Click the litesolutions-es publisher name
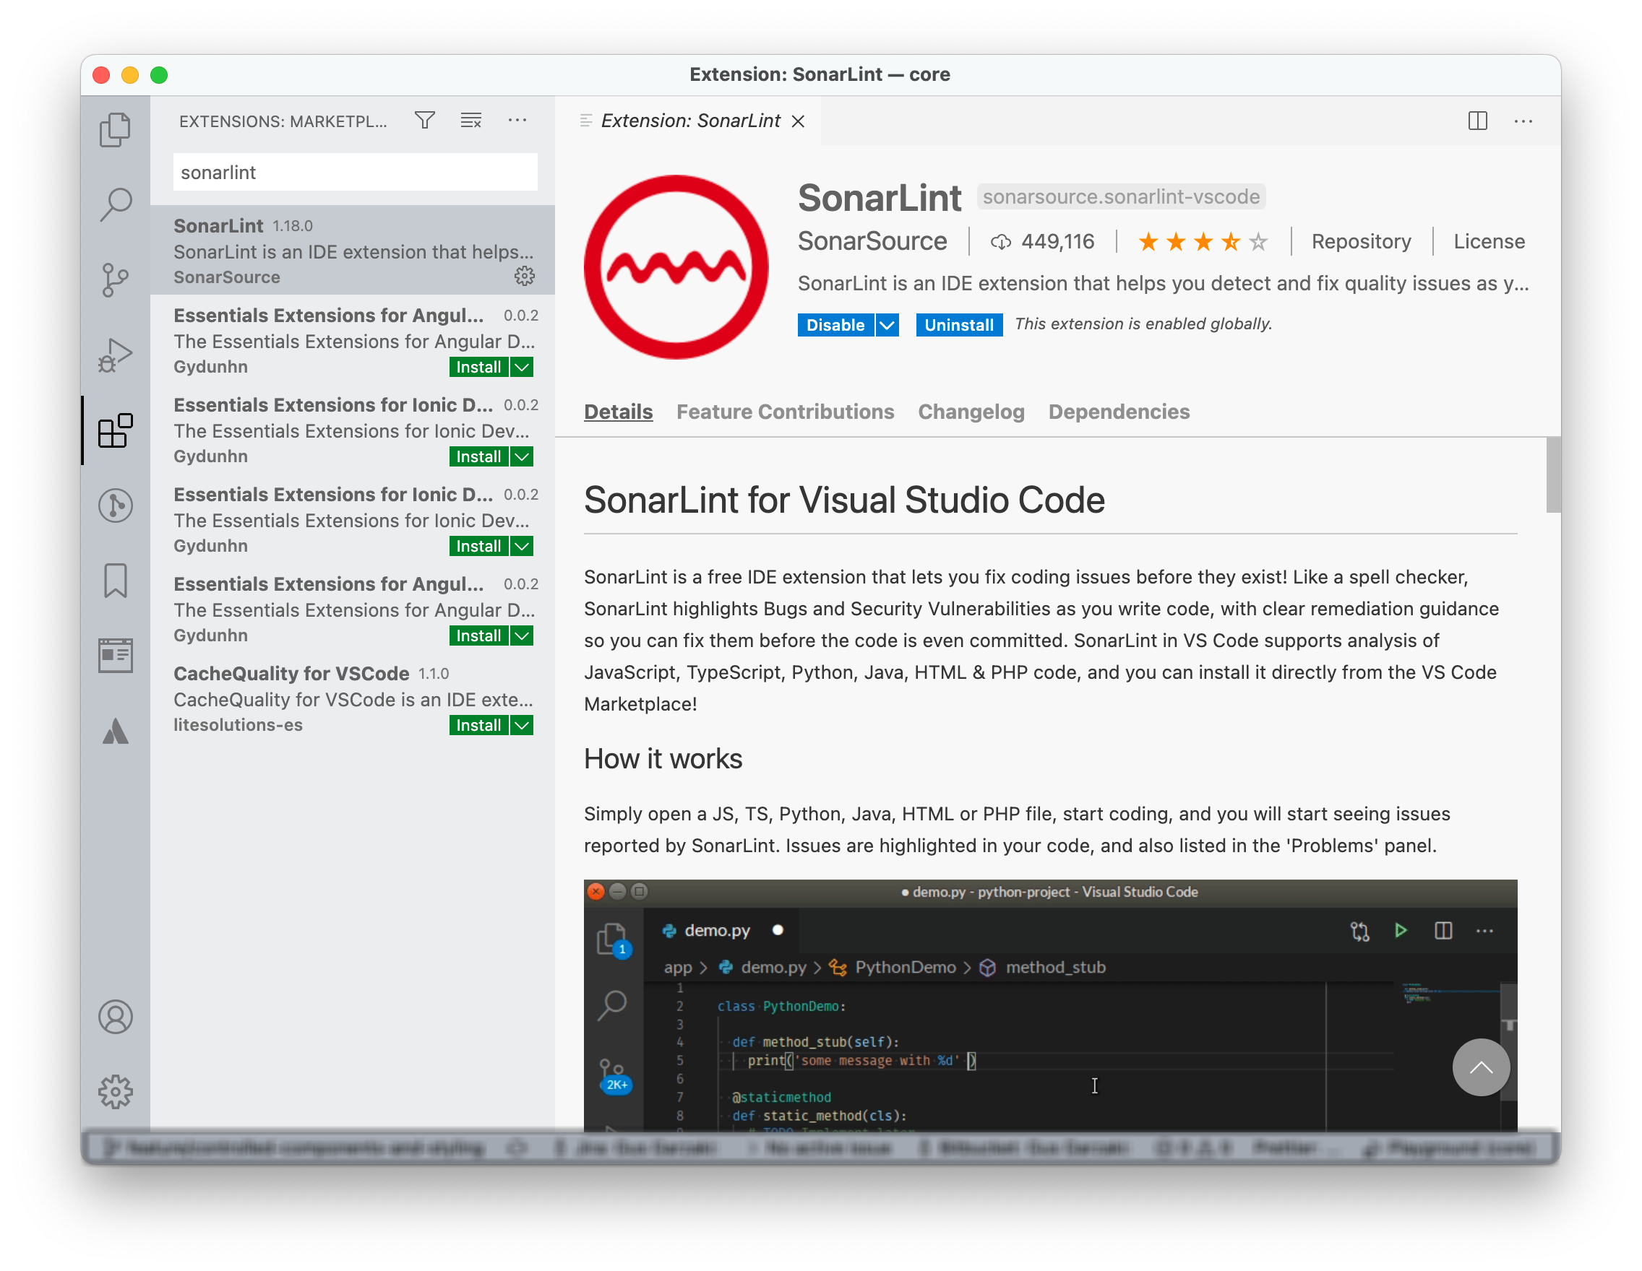1642x1271 pixels. coord(238,725)
